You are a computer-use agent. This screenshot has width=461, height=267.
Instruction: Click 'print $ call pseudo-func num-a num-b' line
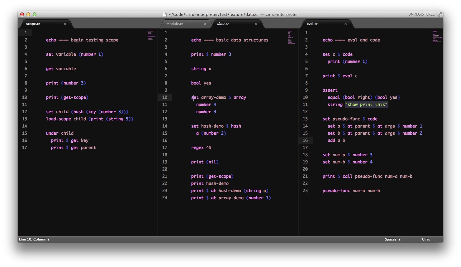click(368, 176)
